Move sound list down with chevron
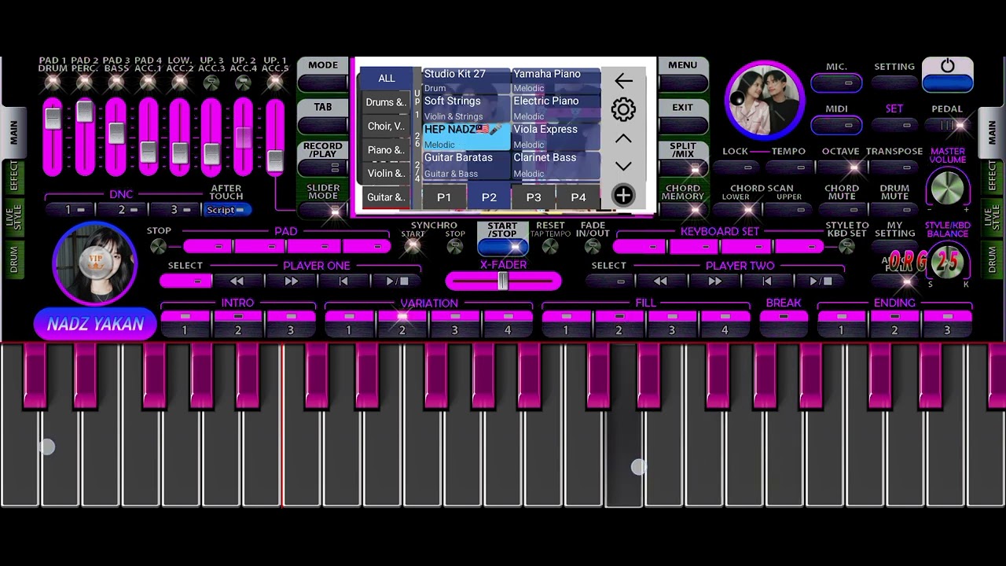This screenshot has width=1006, height=566. click(x=623, y=166)
